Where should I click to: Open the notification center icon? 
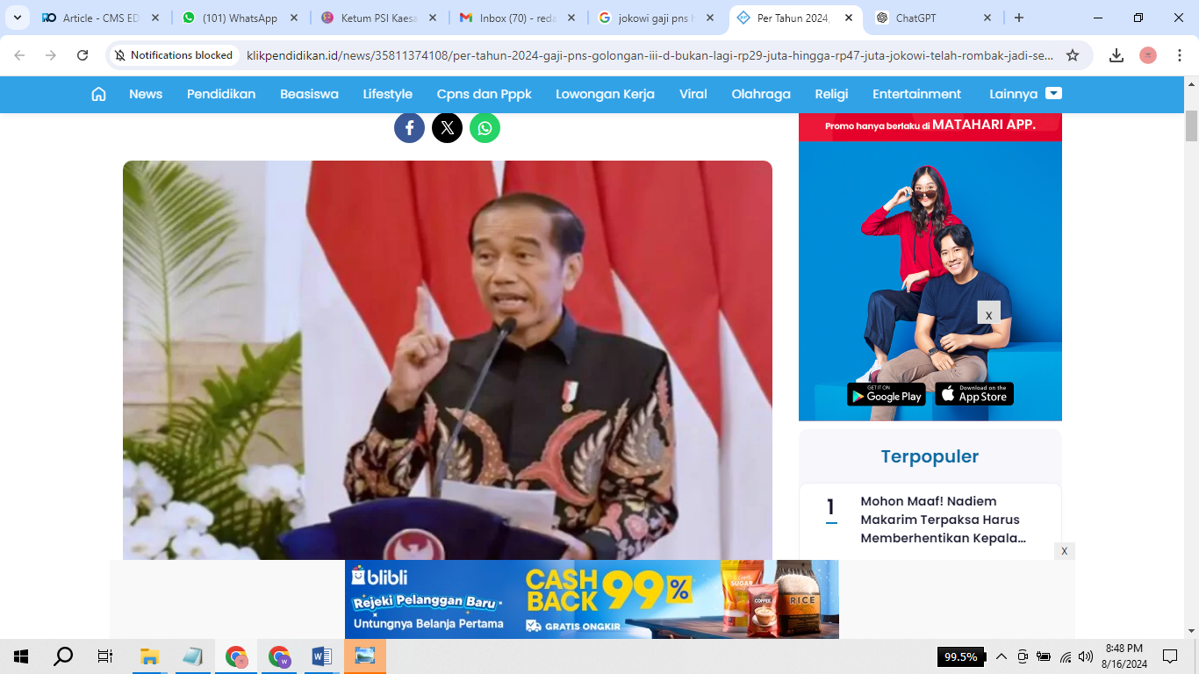click(1170, 656)
